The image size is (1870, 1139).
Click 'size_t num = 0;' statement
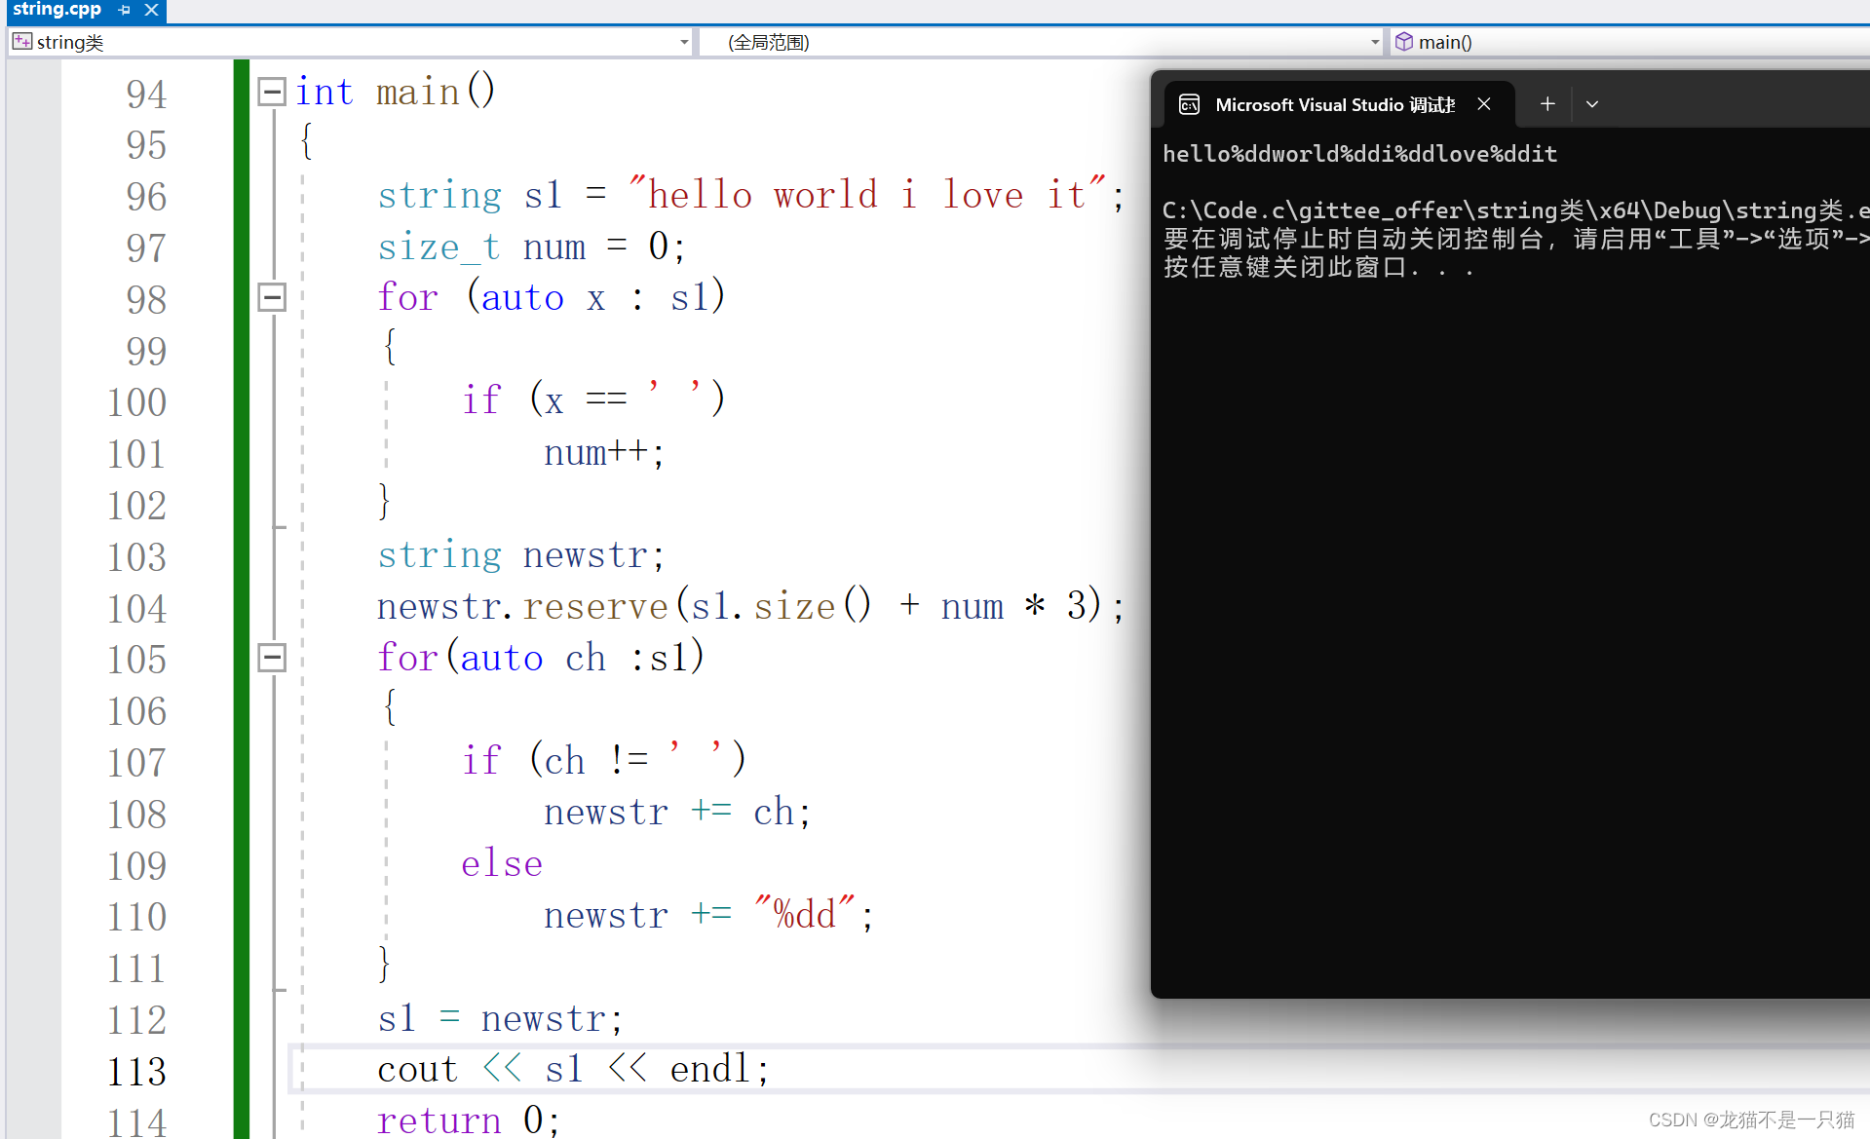coord(532,246)
